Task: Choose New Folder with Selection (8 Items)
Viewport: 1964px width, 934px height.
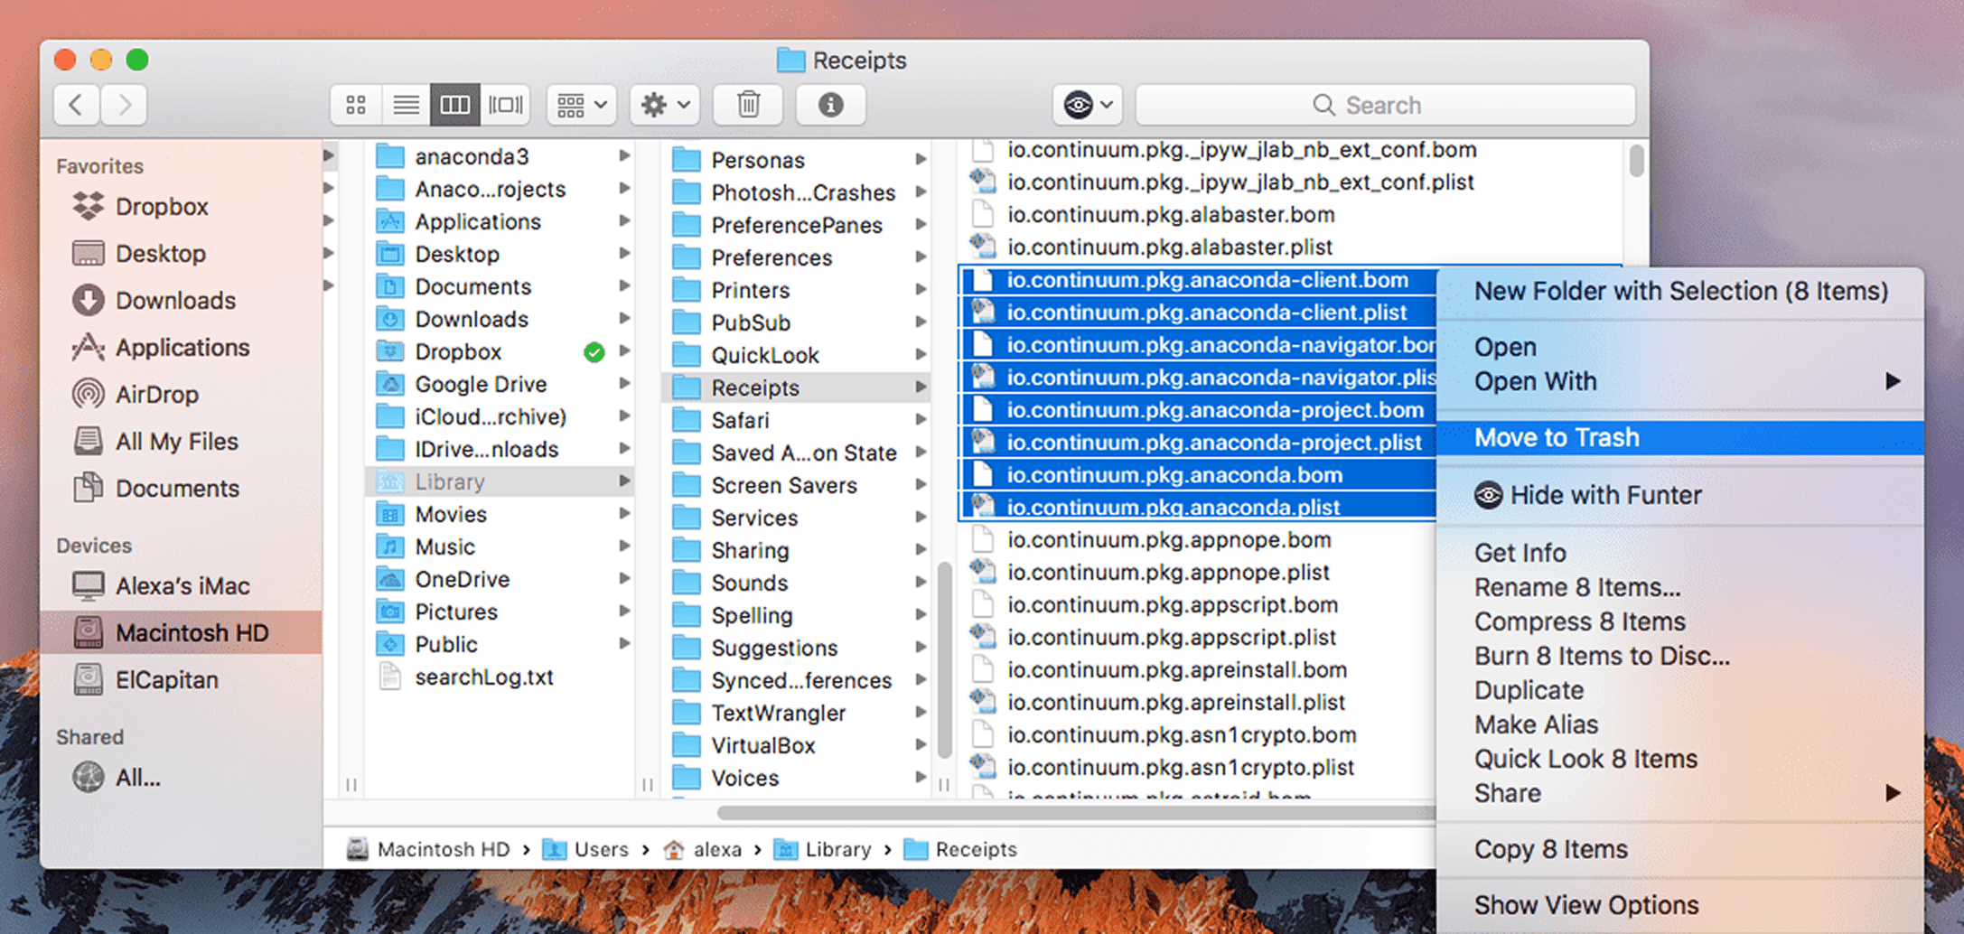Action: [1680, 291]
